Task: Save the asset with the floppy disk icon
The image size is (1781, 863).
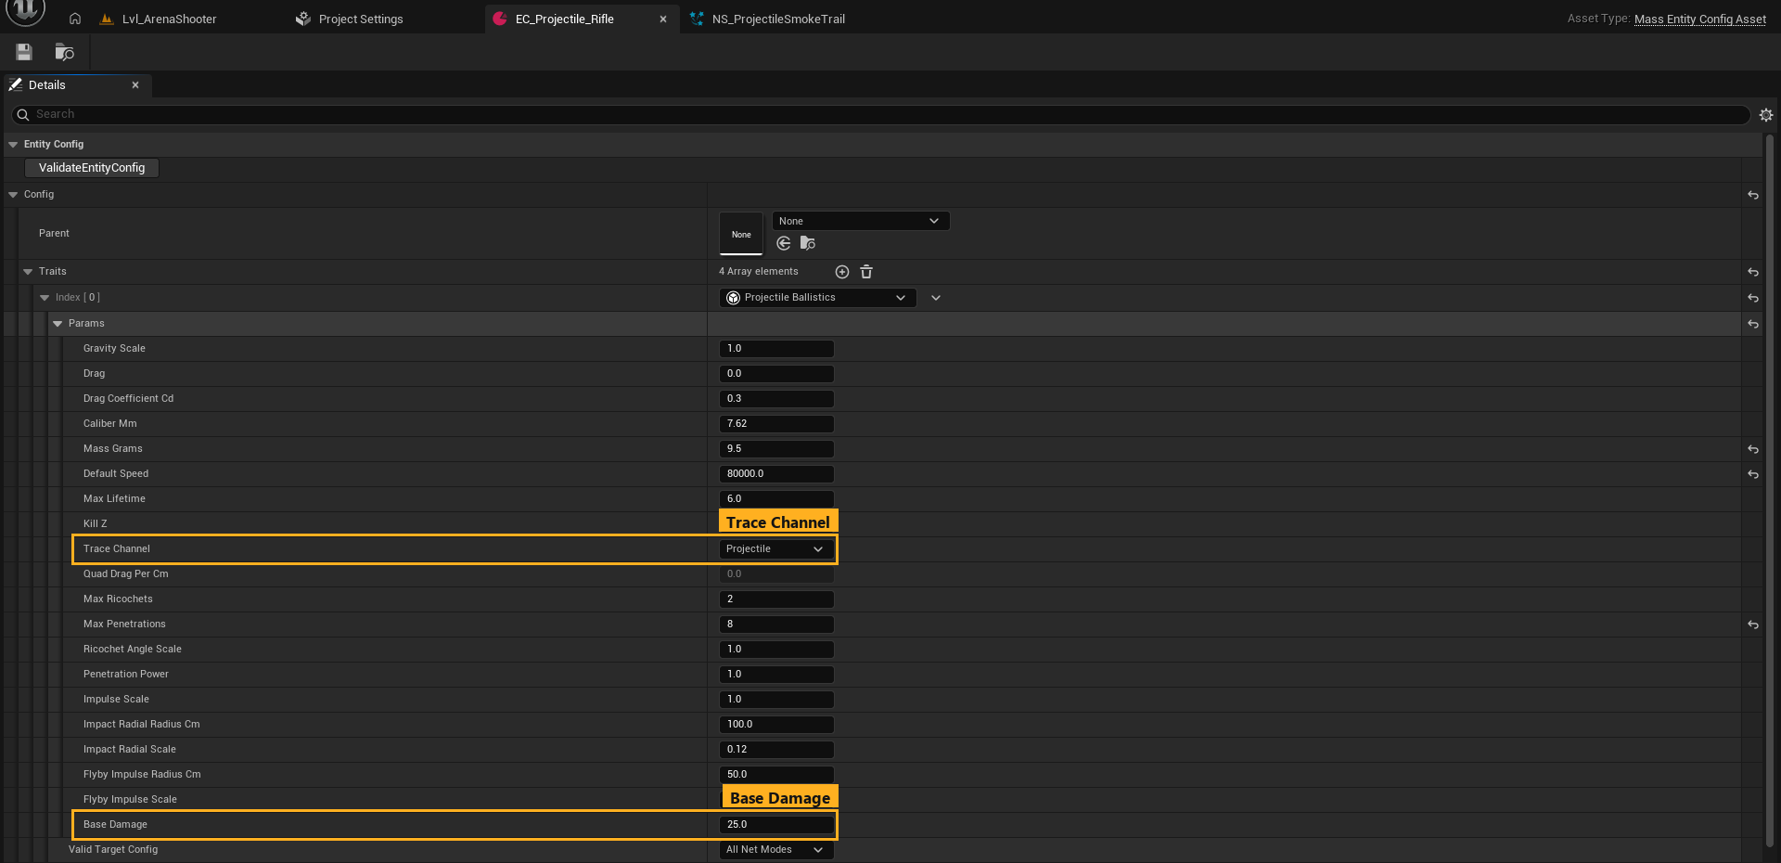Action: tap(24, 52)
